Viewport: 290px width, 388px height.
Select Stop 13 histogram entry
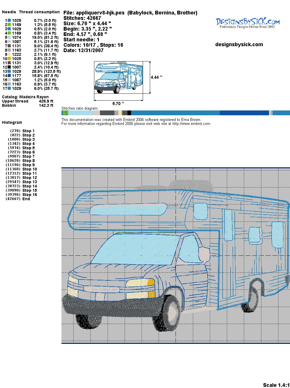coord(29,182)
